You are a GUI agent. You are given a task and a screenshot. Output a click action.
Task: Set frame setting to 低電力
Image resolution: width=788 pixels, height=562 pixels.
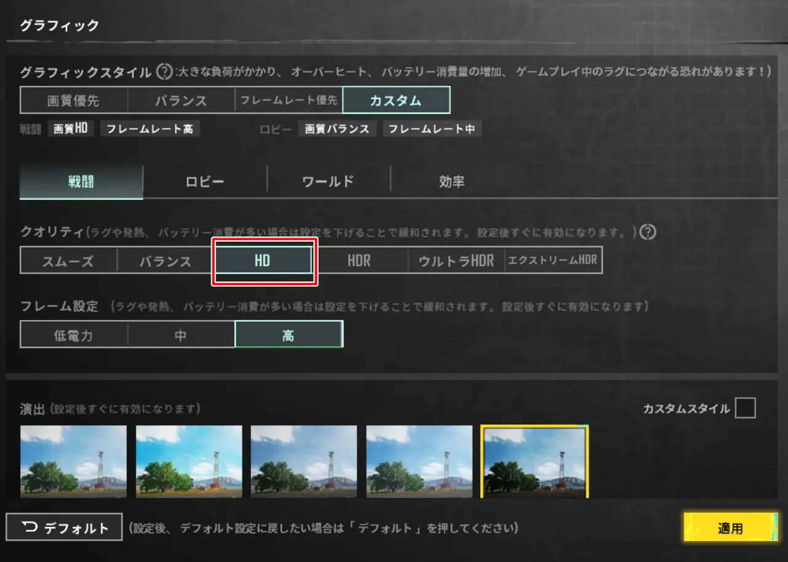click(x=74, y=335)
